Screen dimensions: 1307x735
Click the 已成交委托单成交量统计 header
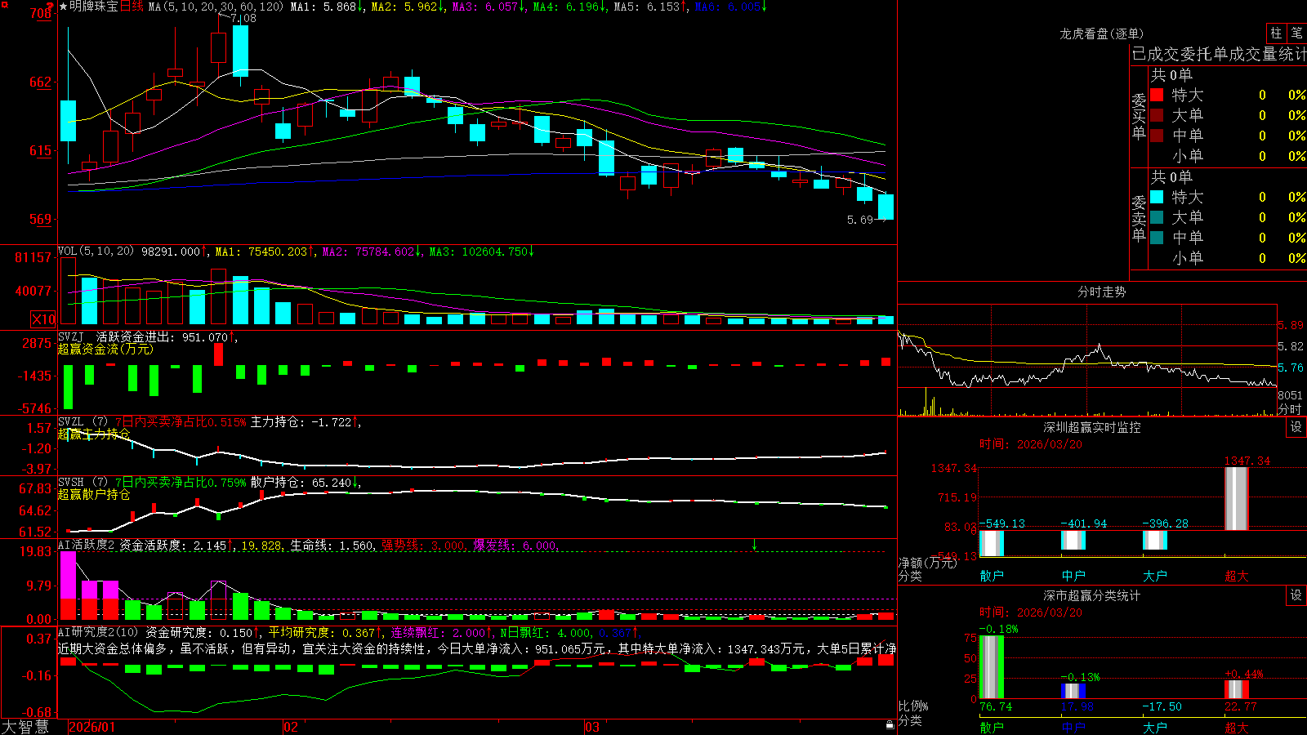pyautogui.click(x=1219, y=55)
